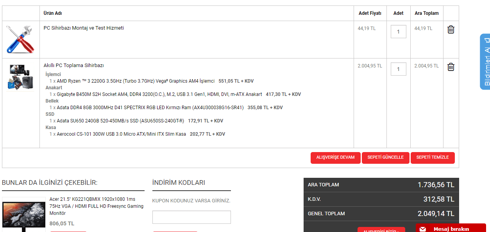Viewport: 490px width, 232px height.
Task: Click the wrench and screwdriver product image
Action: 21,39
